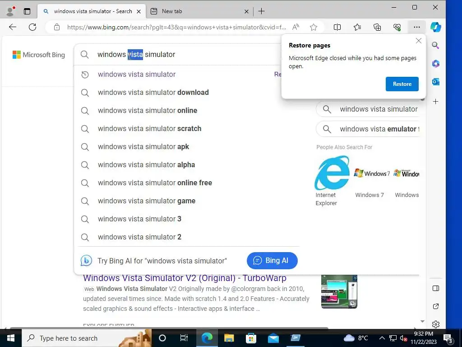Screen dimensions: 462x347
Task: Activate Read aloud icon in address bar
Action: click(296, 27)
